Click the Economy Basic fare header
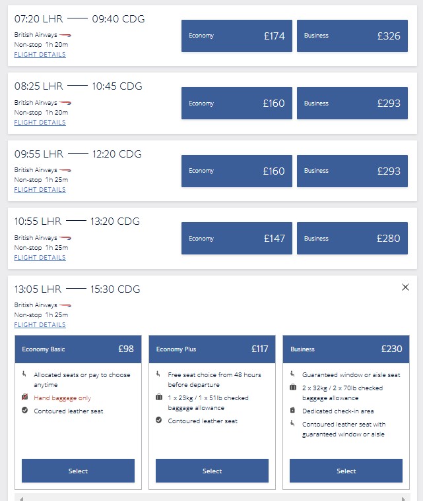 [78, 349]
